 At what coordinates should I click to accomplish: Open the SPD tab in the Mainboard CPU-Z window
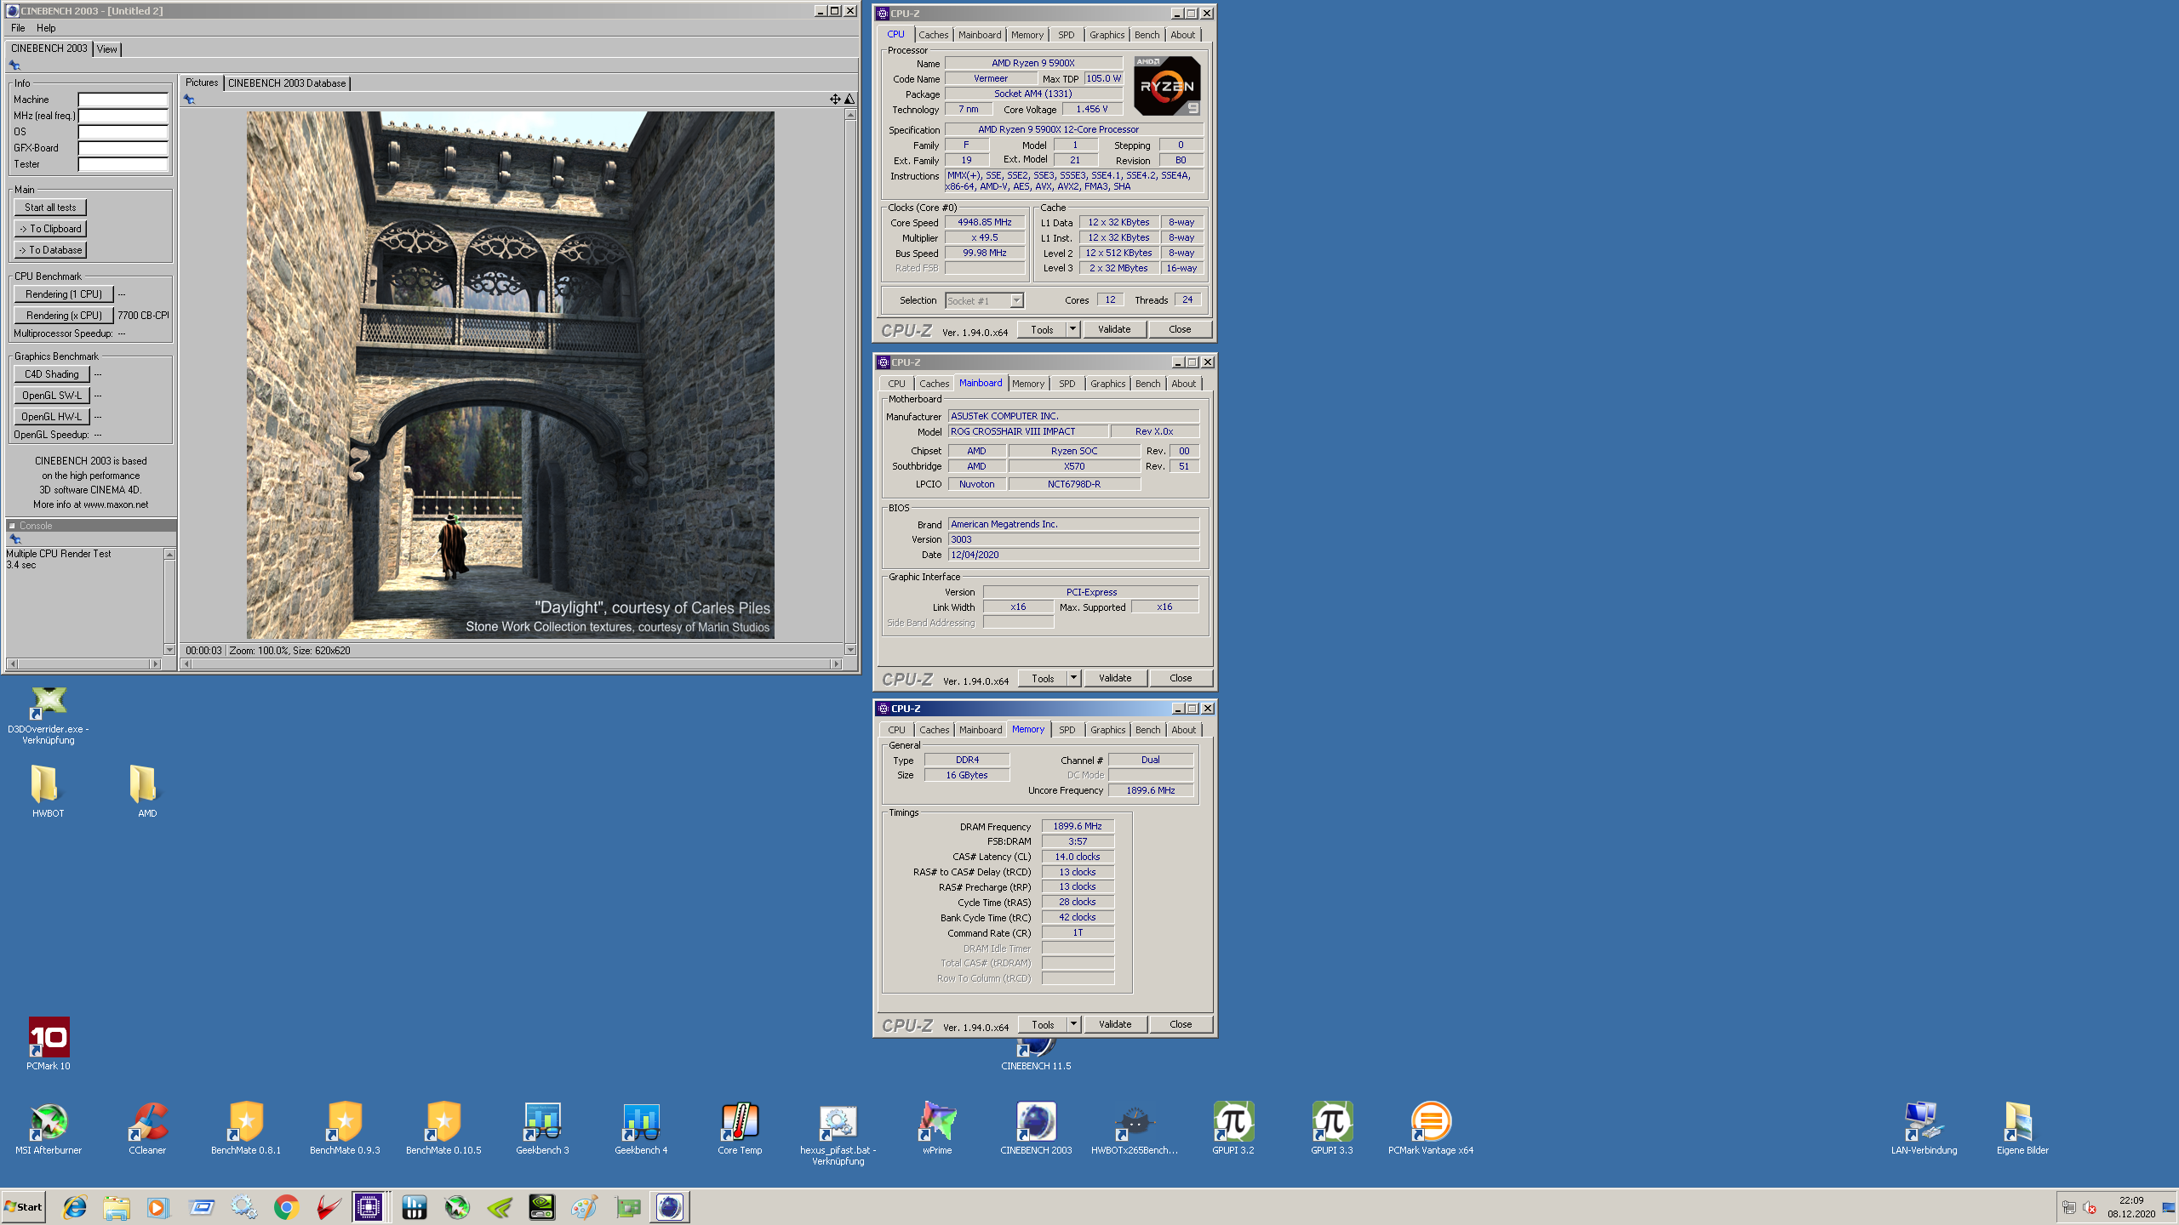(1067, 384)
